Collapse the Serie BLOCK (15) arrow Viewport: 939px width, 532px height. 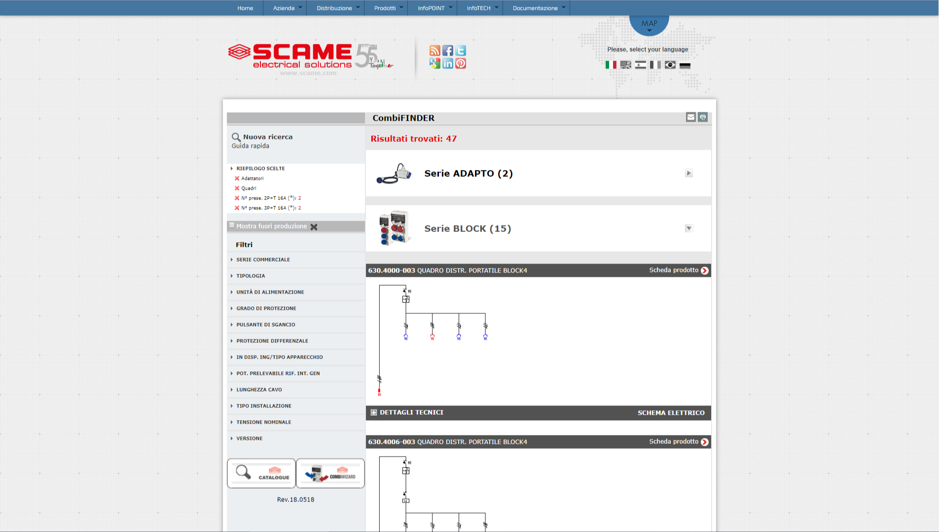[x=689, y=229]
